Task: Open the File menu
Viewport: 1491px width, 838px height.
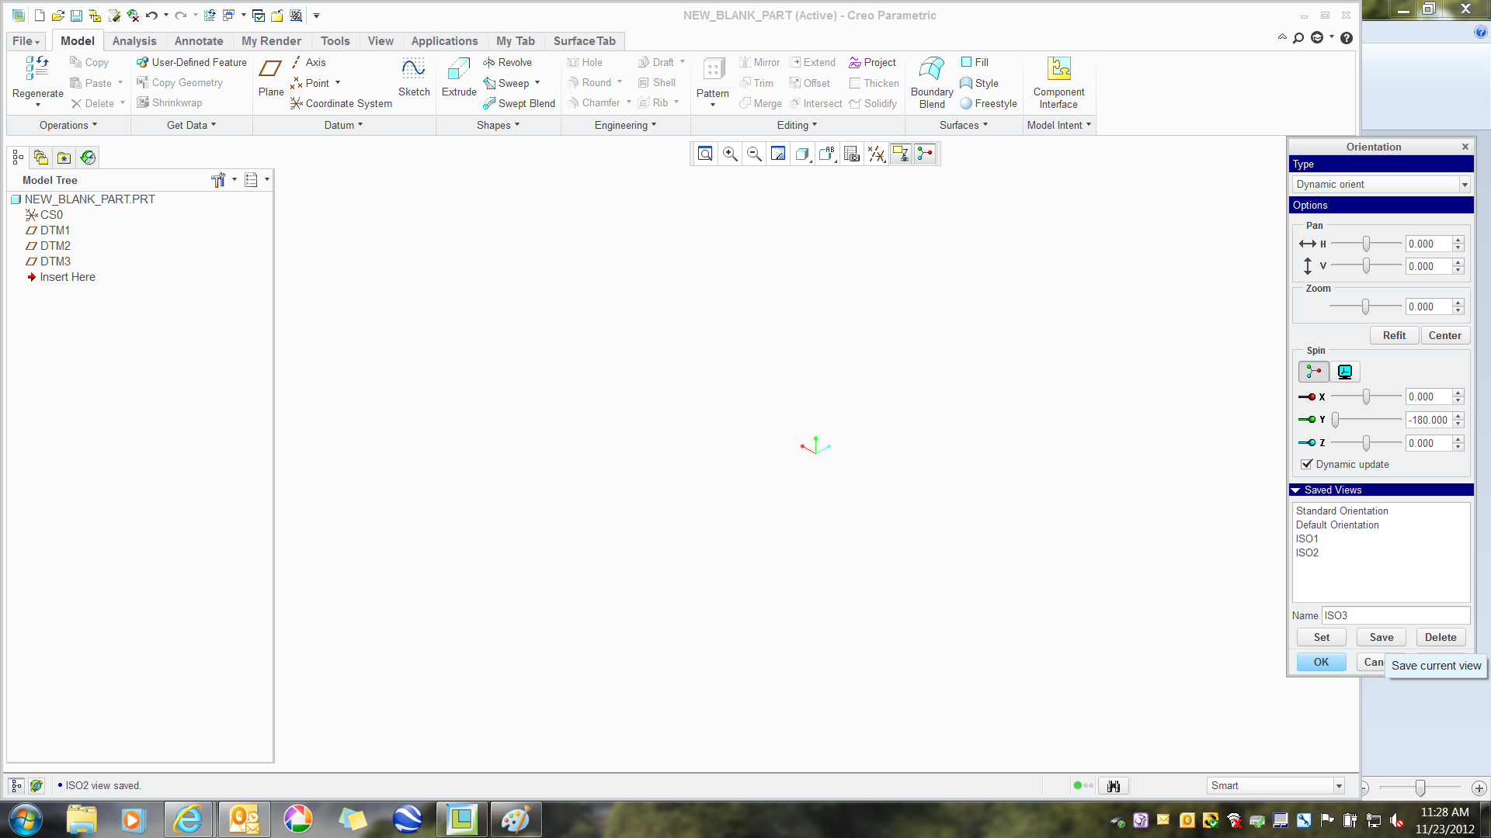Action: pyautogui.click(x=26, y=41)
